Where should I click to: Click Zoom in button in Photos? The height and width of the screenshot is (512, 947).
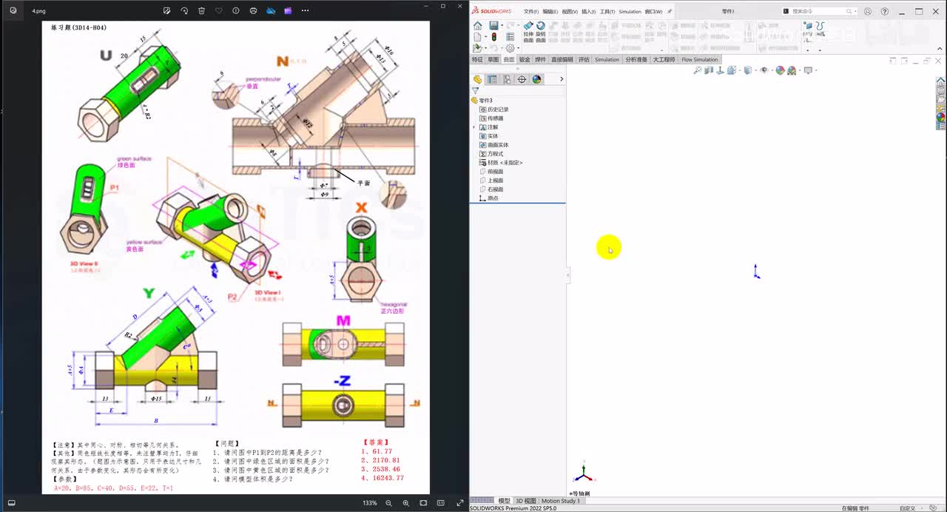[x=405, y=502]
